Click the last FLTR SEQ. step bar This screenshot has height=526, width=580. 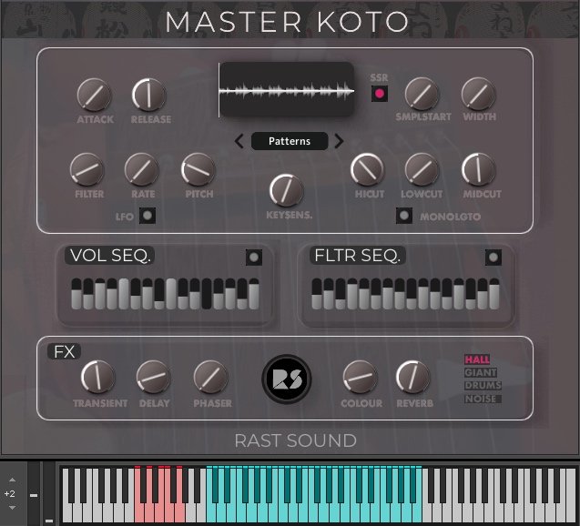(494, 294)
